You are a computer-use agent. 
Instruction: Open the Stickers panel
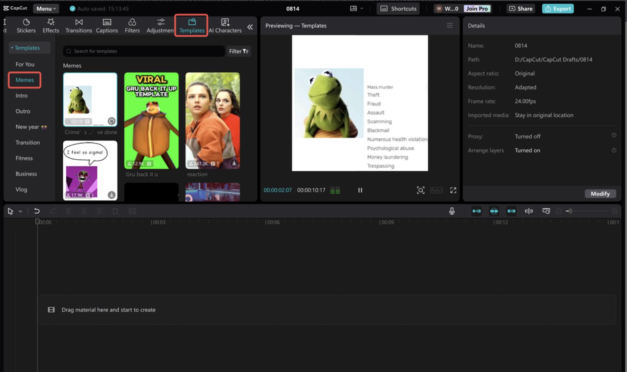pos(26,26)
